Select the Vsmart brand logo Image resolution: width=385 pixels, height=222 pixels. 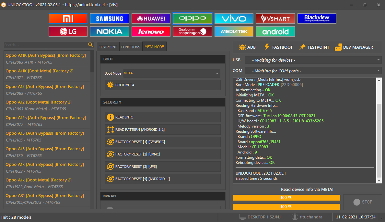click(275, 18)
